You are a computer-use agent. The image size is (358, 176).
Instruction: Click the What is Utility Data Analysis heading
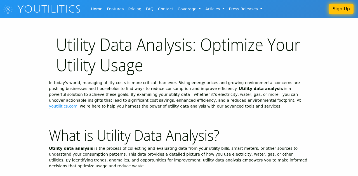(x=134, y=135)
